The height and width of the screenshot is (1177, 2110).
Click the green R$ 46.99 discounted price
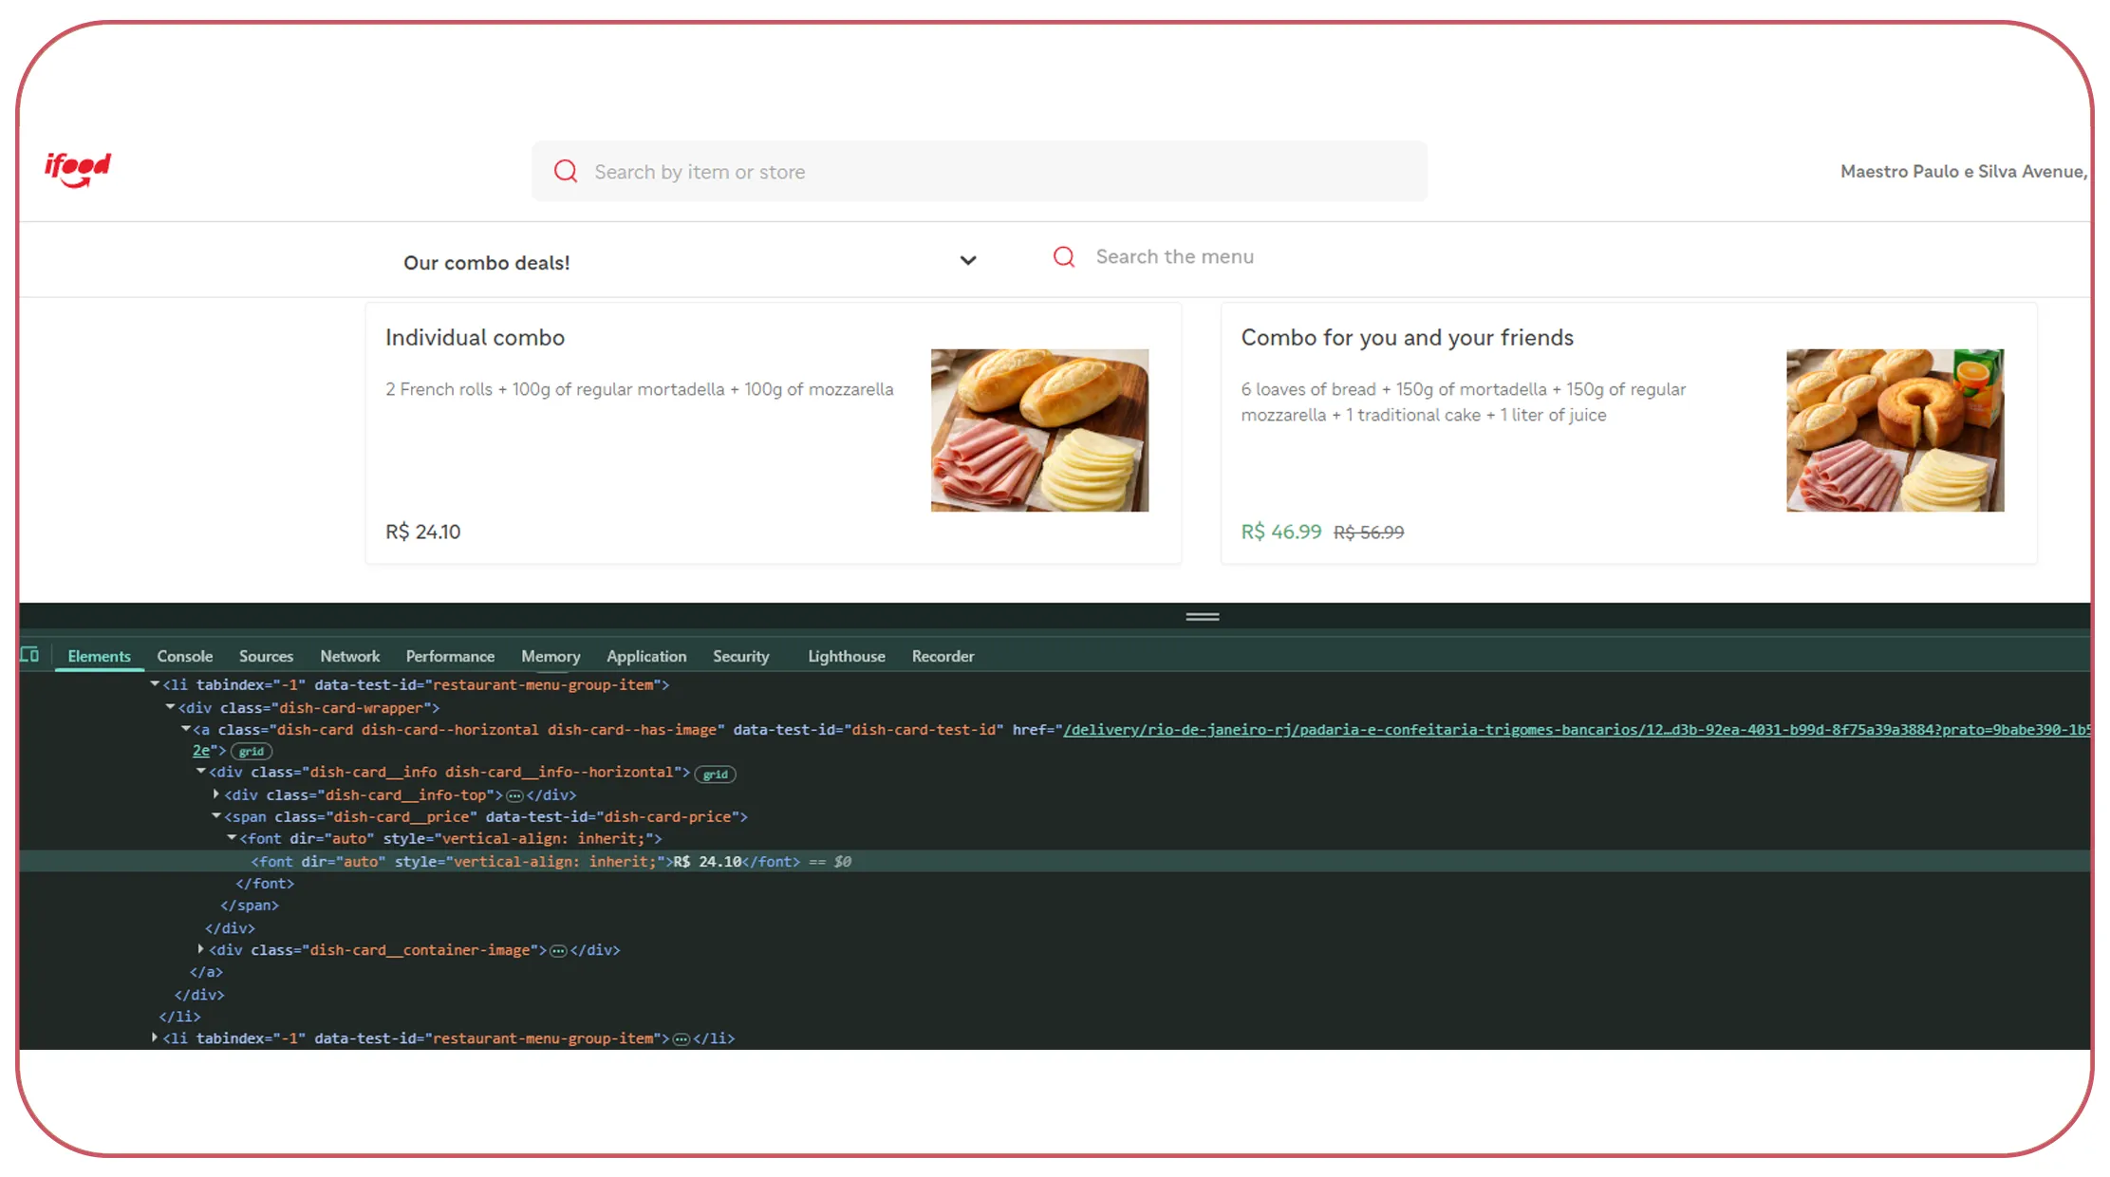coord(1280,532)
